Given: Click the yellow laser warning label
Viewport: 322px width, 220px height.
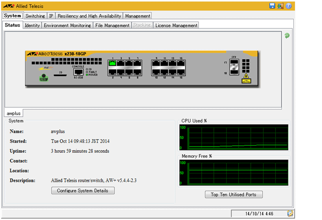Looking at the screenshot, I should pos(246,81).
